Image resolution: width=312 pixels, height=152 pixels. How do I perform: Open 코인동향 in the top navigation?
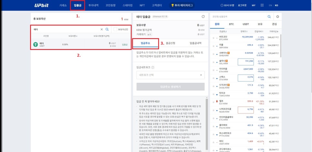110,5
